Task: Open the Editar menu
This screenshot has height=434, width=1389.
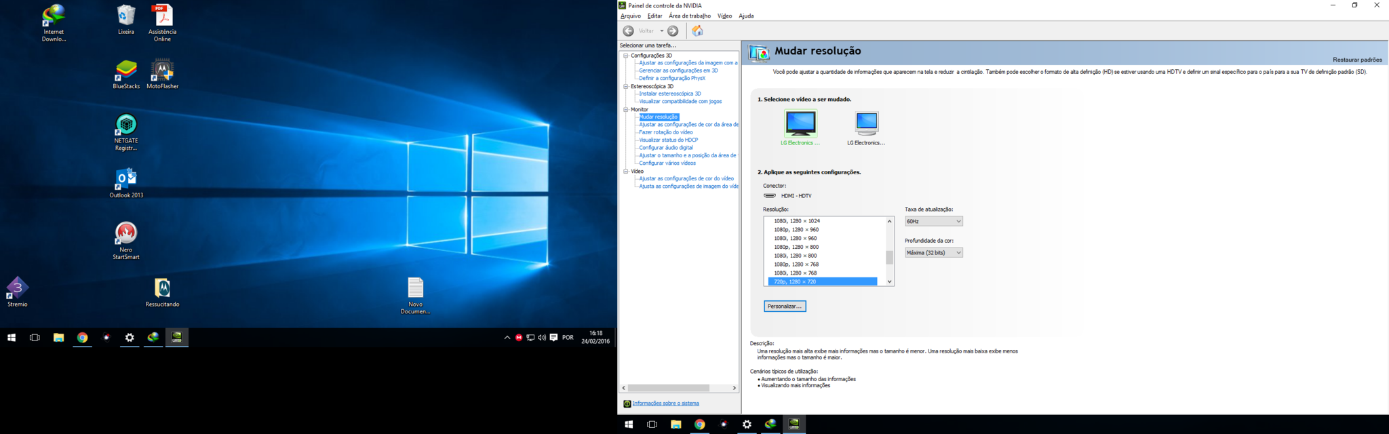Action: coord(654,16)
